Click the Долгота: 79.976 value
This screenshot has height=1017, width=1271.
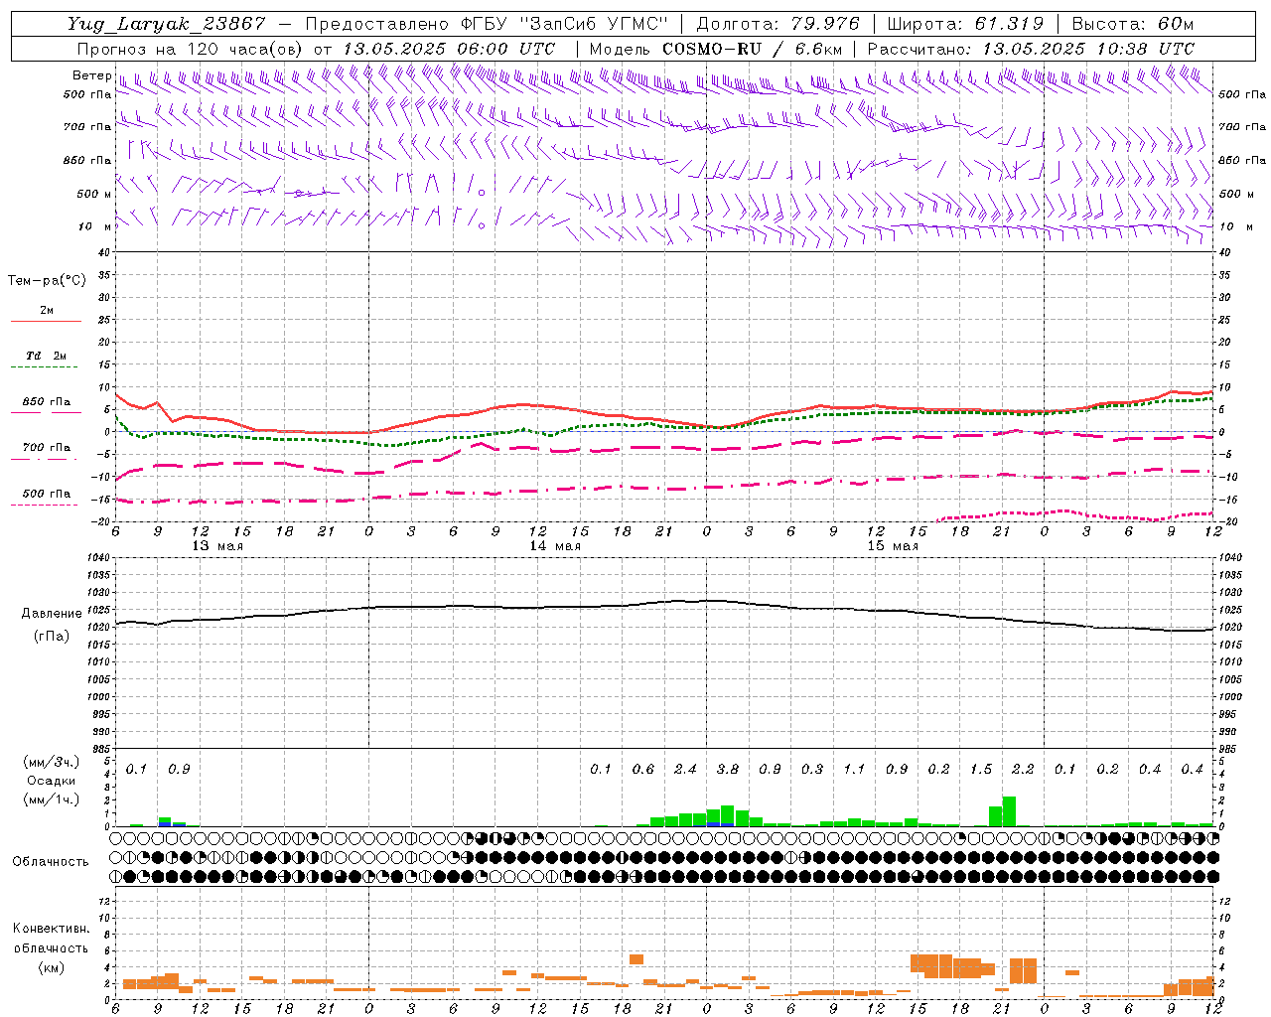(x=778, y=24)
